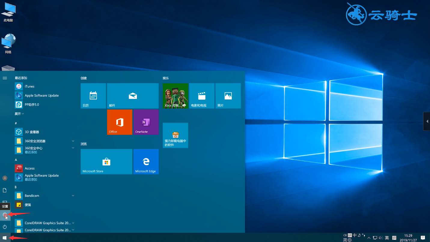
Task: Expand the 360安全中心 folder chevron
Action: coord(73,148)
